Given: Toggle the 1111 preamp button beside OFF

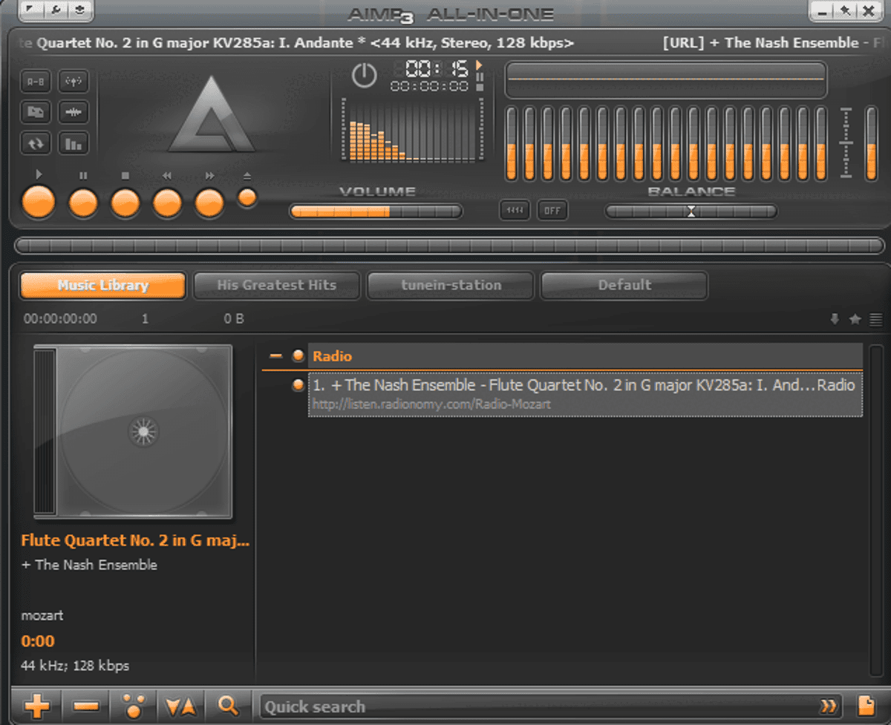Looking at the screenshot, I should click(514, 211).
